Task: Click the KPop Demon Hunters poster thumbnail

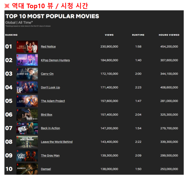Action: point(27,60)
